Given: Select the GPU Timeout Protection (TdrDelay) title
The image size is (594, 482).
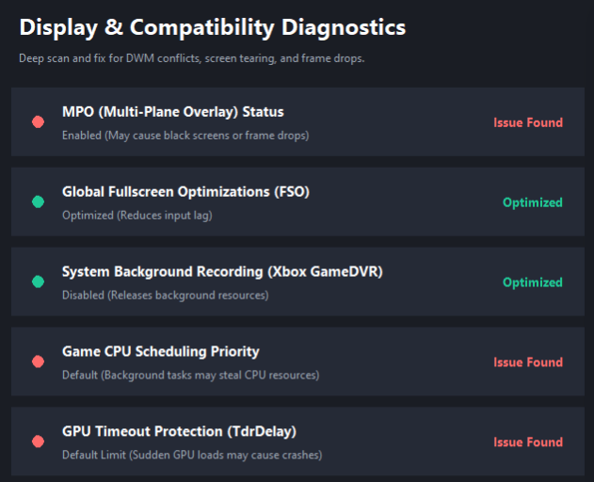Looking at the screenshot, I should (179, 432).
